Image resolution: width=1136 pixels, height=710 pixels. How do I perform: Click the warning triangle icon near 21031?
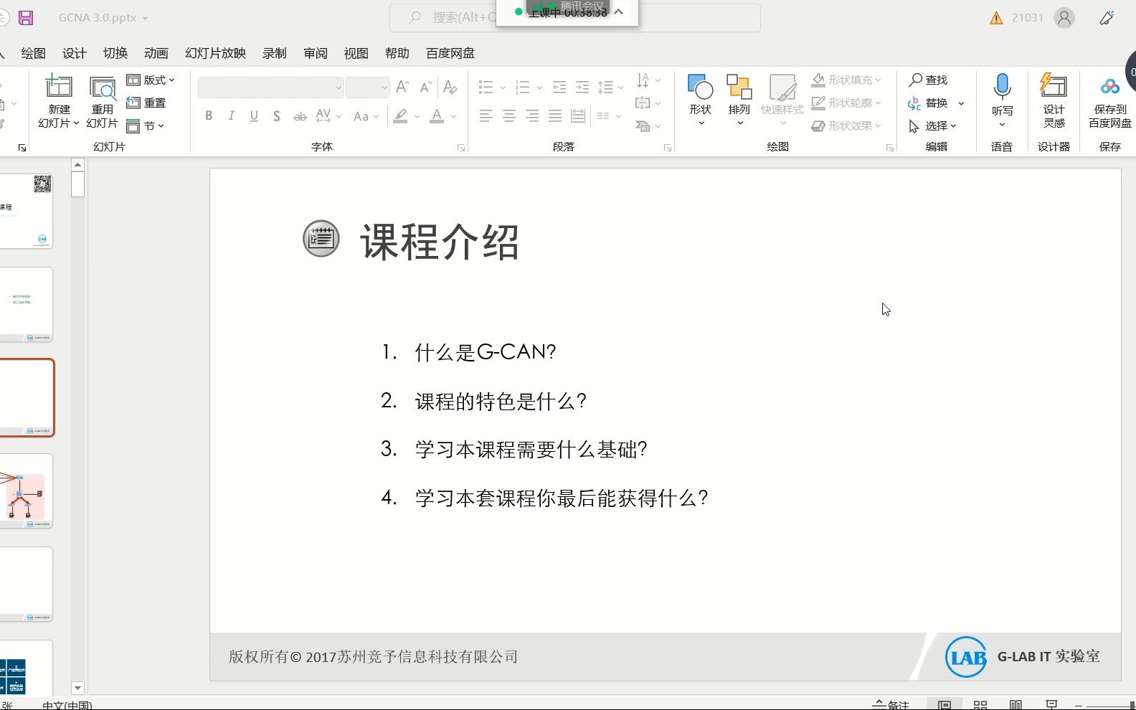click(996, 18)
